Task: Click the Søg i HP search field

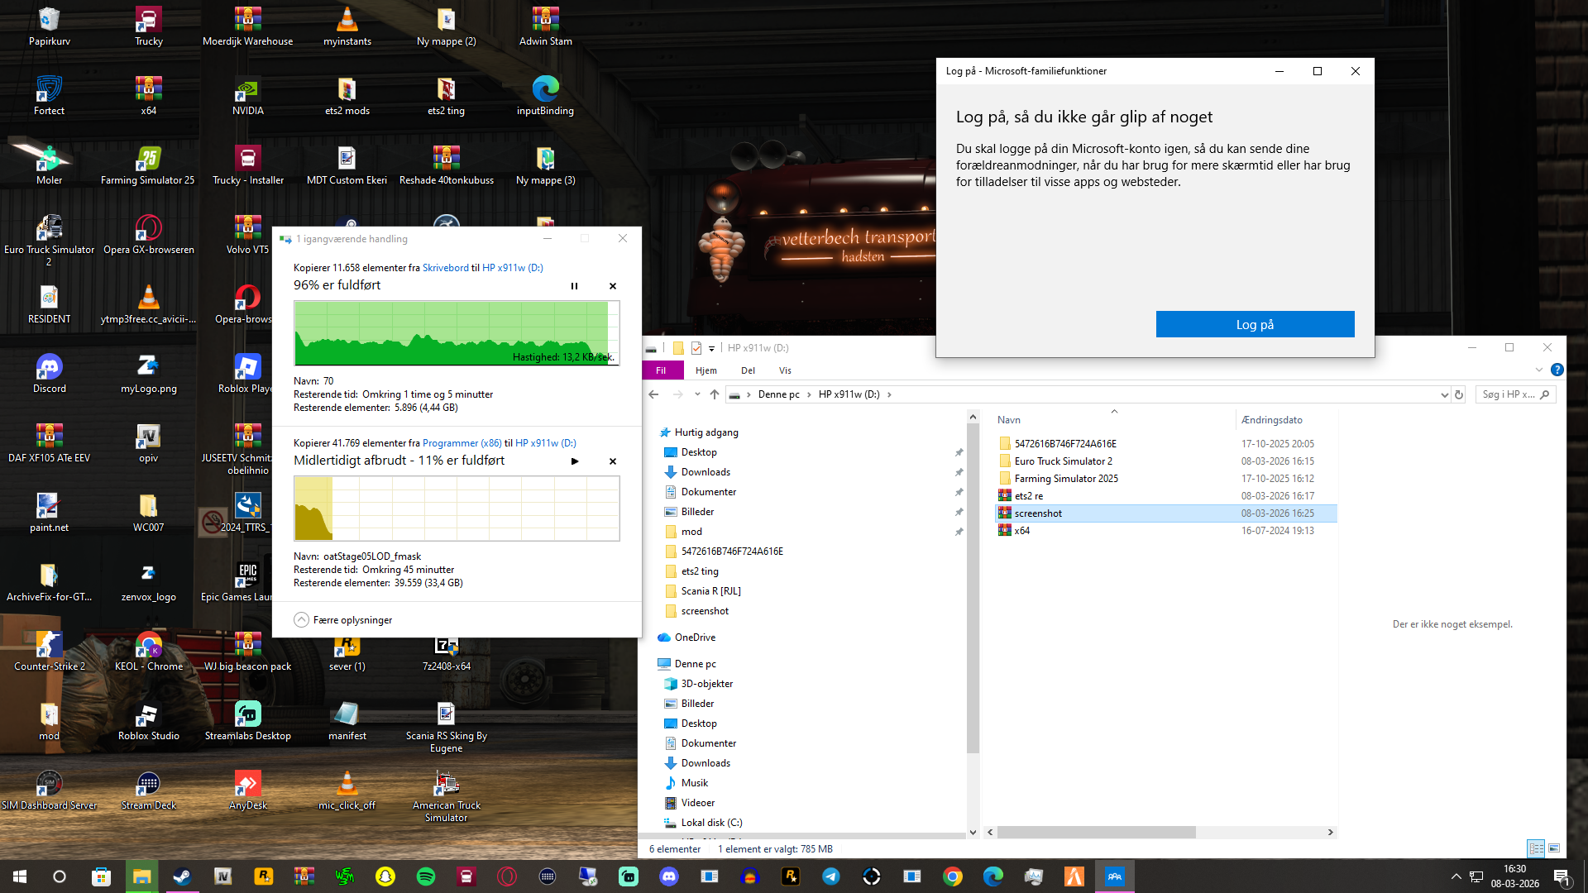Action: click(1508, 394)
